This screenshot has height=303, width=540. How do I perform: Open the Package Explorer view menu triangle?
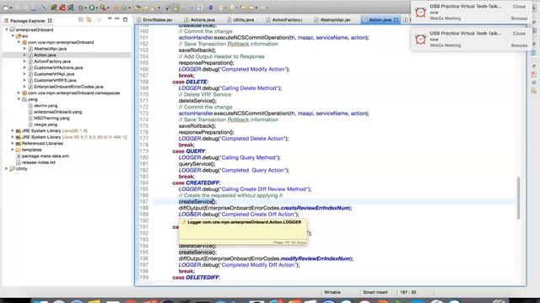pos(110,19)
